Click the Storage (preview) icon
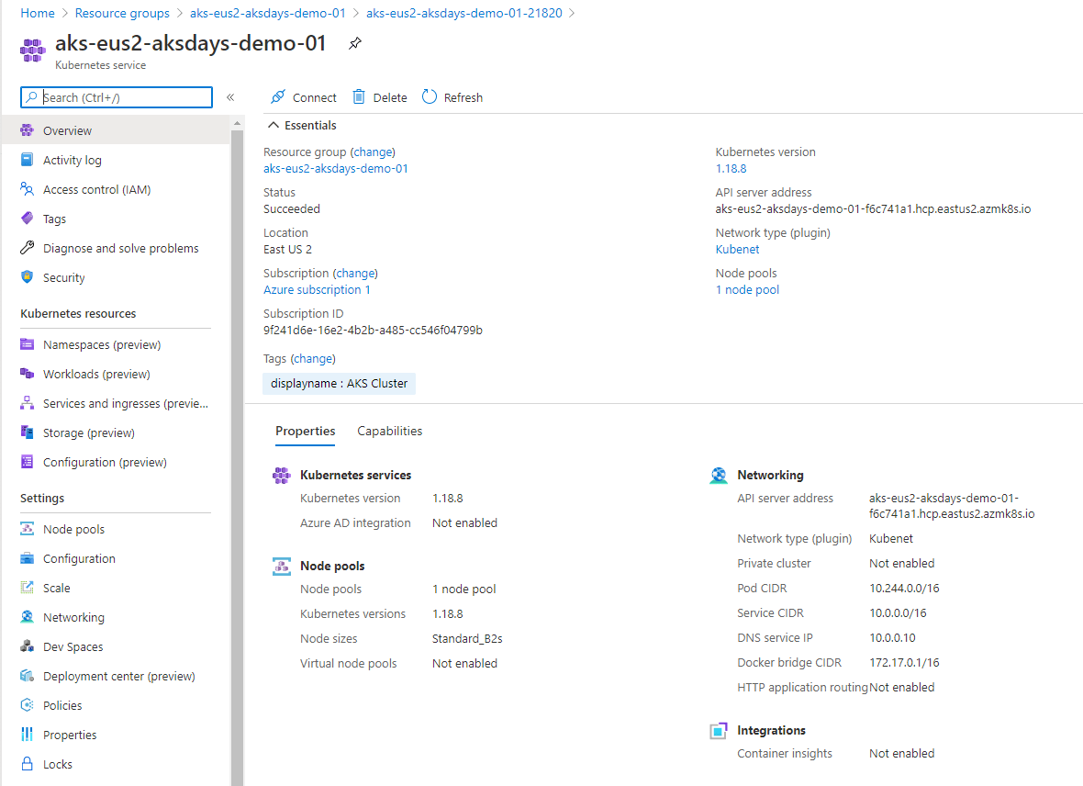This screenshot has height=786, width=1083. pos(27,432)
